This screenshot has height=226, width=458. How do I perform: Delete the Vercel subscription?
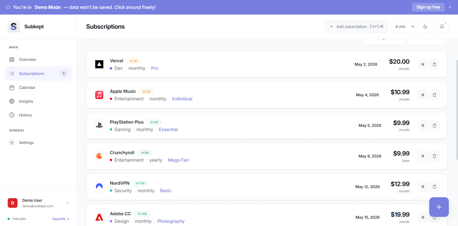tap(435, 64)
